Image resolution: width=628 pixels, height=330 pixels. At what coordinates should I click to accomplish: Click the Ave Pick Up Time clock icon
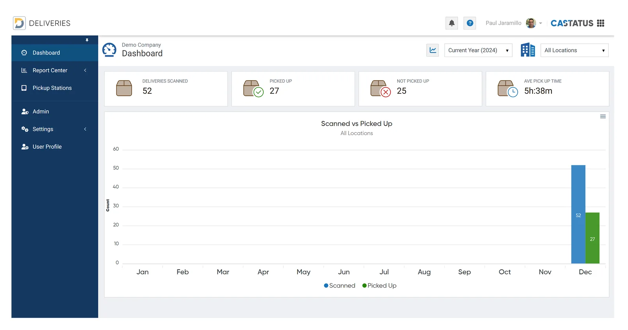tap(508, 89)
